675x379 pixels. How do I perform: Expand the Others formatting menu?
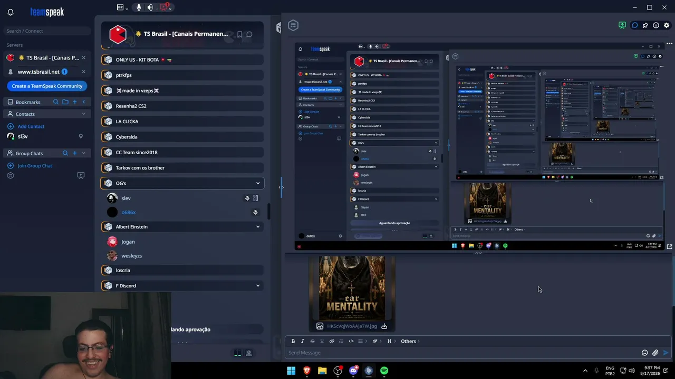pos(410,341)
